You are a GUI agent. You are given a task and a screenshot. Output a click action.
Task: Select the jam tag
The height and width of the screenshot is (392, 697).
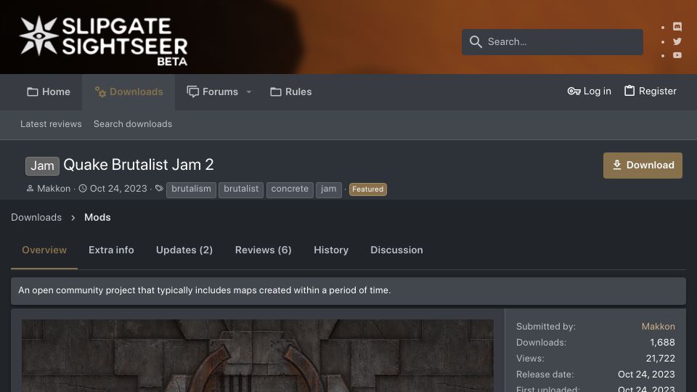[x=328, y=189]
